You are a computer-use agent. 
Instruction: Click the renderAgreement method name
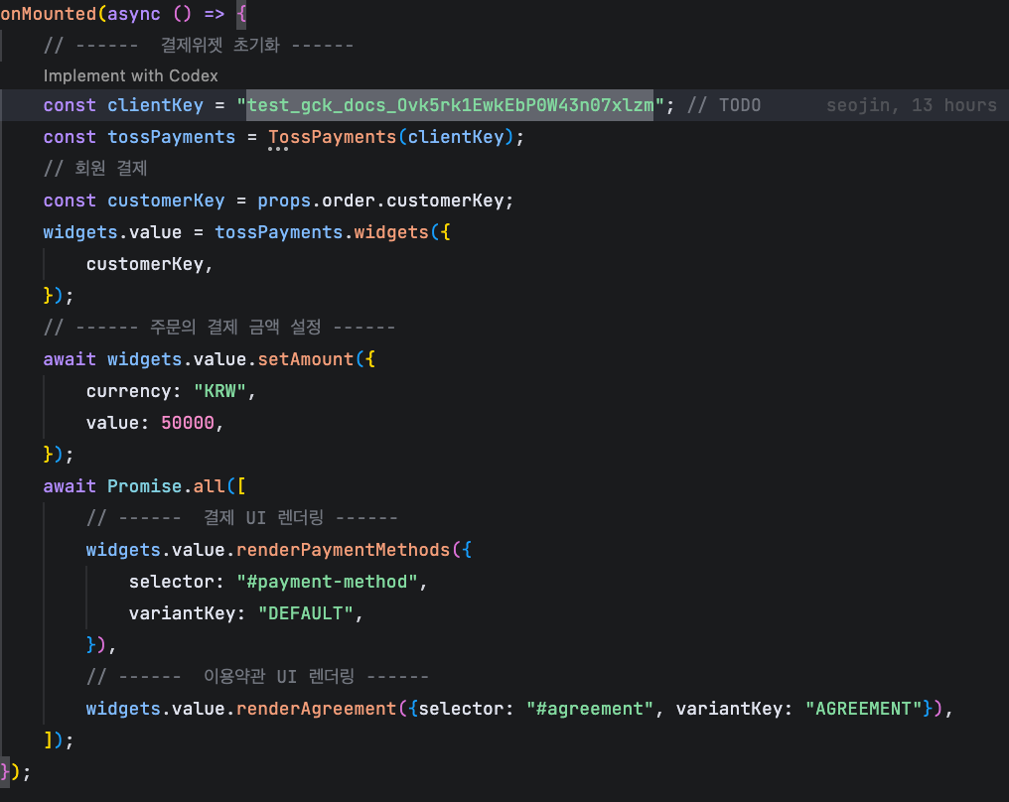(316, 709)
